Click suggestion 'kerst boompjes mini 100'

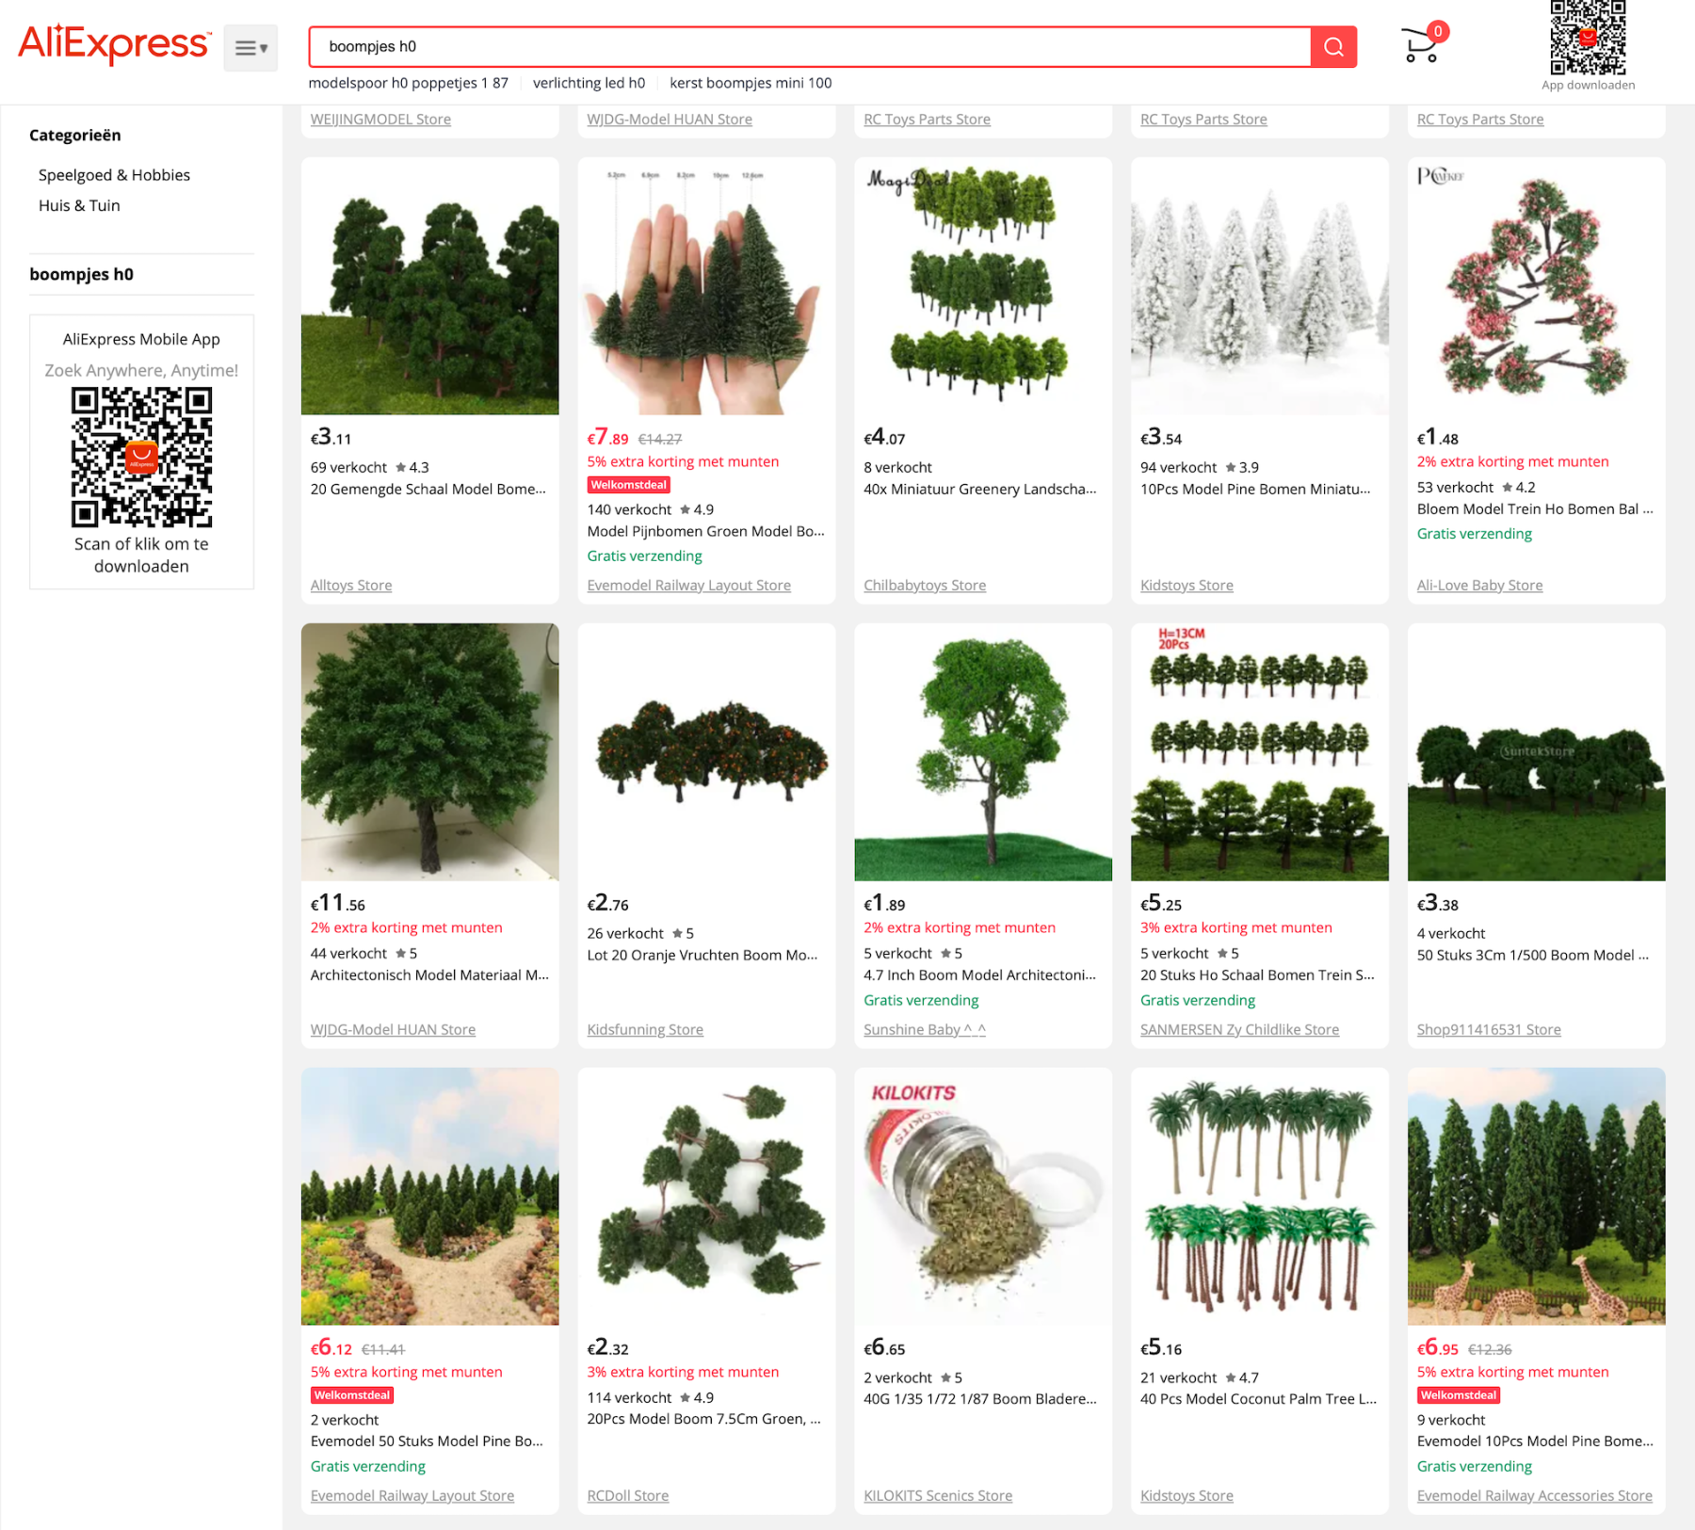pyautogui.click(x=751, y=83)
